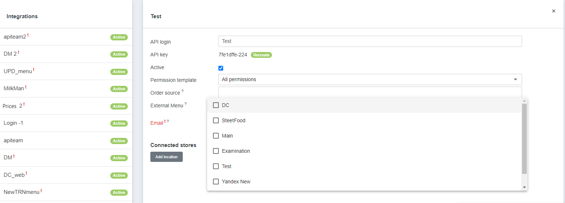Viewport: 565px width, 203px height.
Task: Close the Test integration panel
Action: (553, 11)
